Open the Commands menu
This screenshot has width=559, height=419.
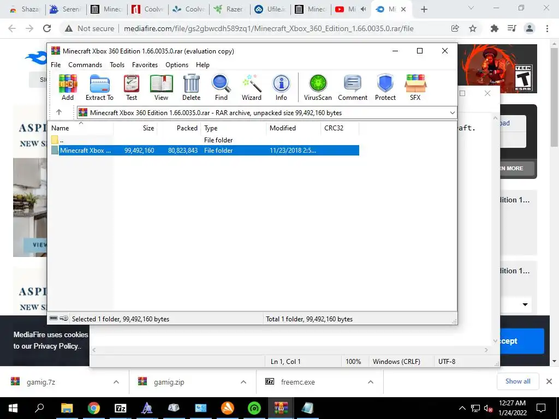pyautogui.click(x=85, y=65)
